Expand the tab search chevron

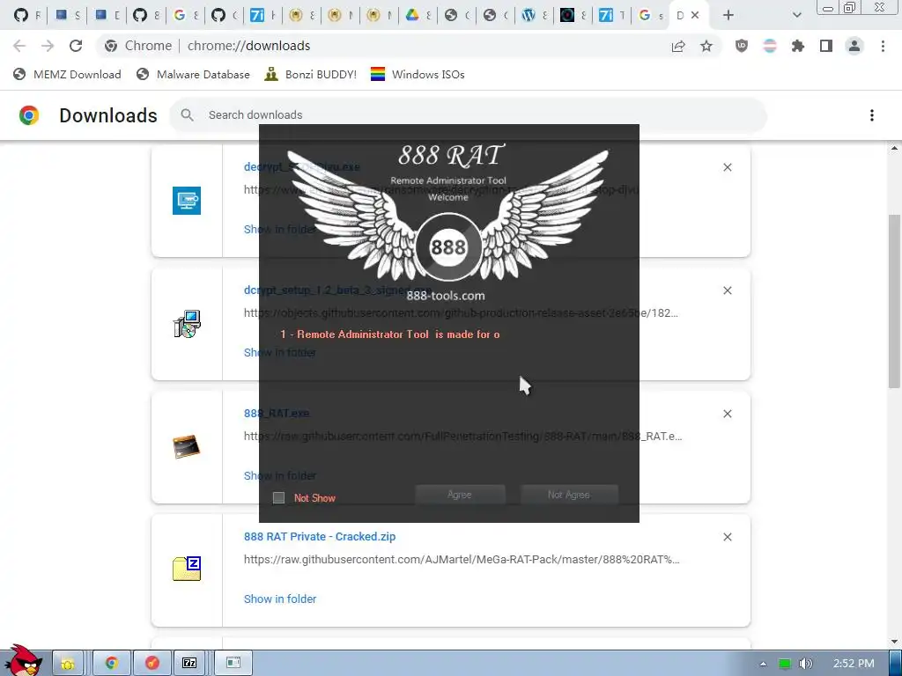[796, 16]
